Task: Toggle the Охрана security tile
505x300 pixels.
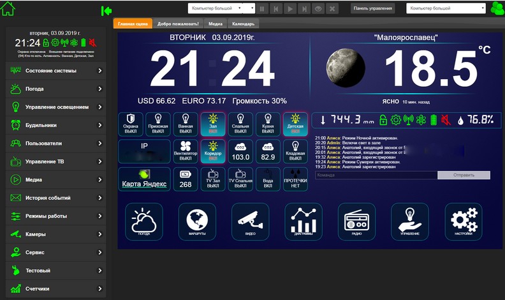Action: pos(131,124)
